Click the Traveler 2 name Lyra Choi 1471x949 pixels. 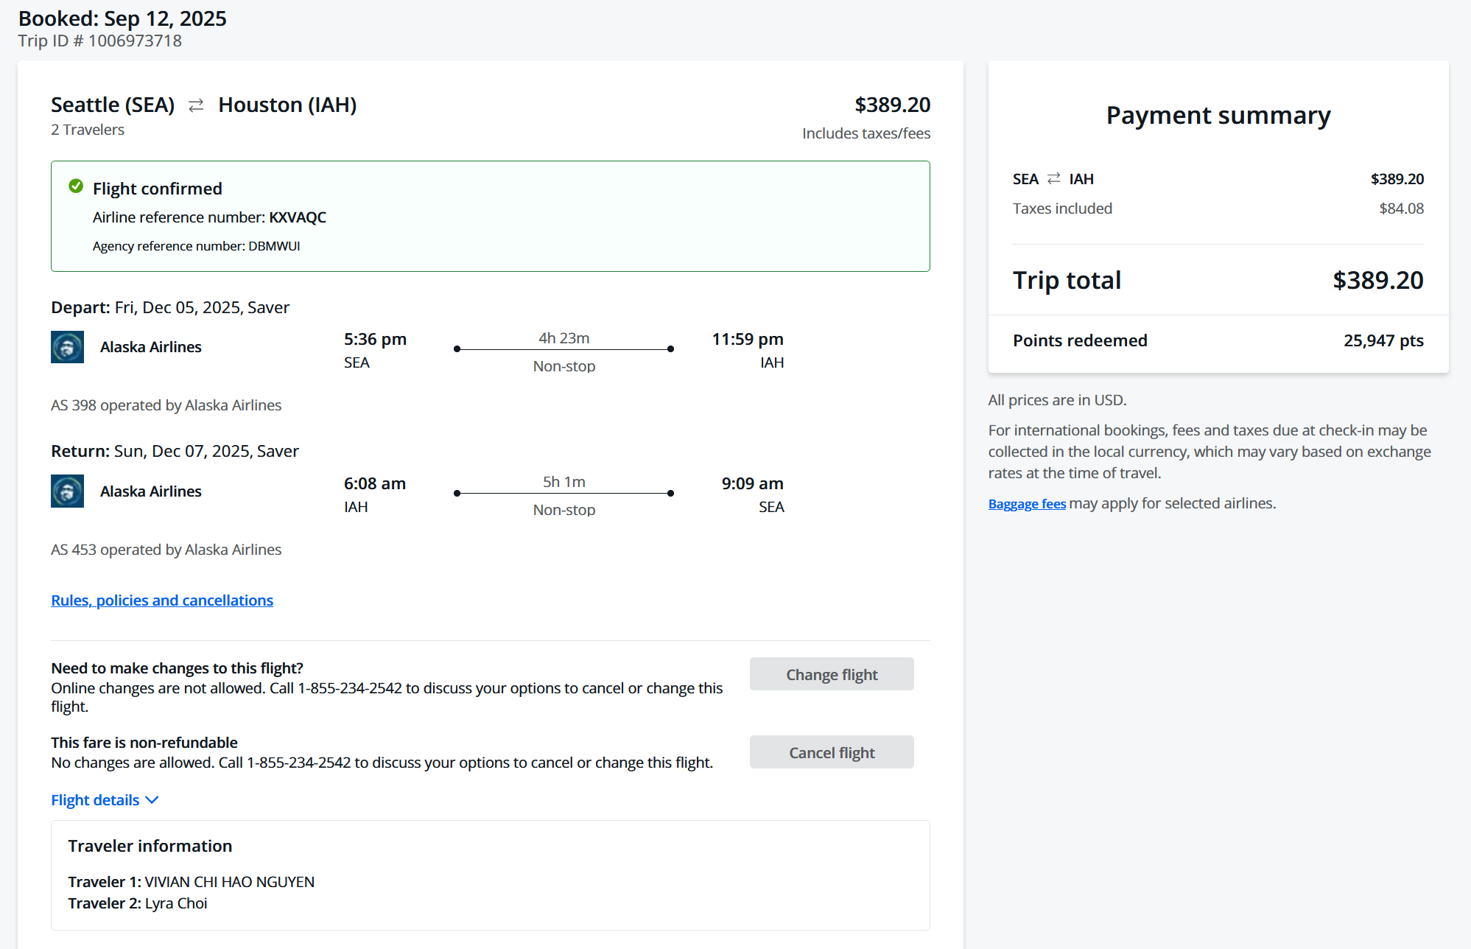[176, 903]
